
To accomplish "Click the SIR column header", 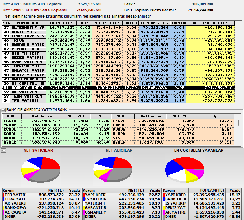I will point(6,23).
